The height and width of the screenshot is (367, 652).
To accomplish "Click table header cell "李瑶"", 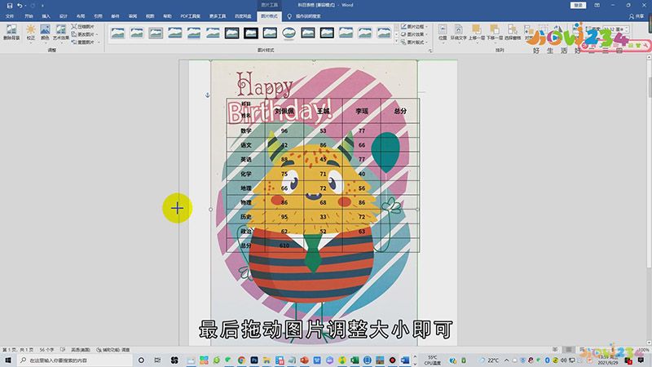I will tap(362, 111).
